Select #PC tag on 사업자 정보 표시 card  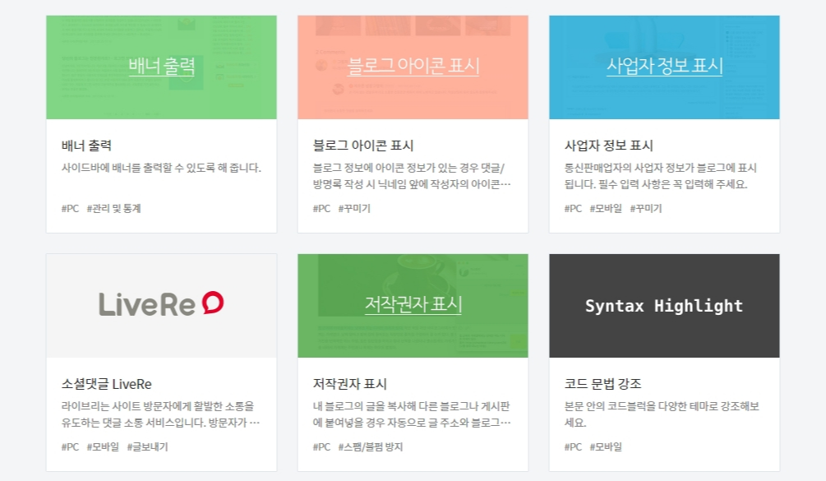(x=573, y=209)
